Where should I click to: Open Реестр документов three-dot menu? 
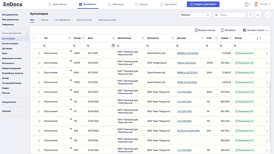point(27,34)
